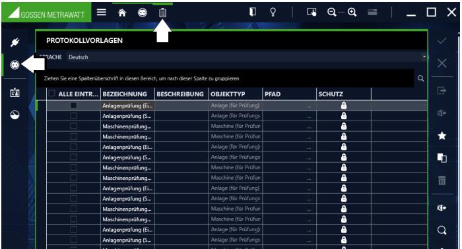The width and height of the screenshot is (462, 249).
Task: Open the clipboard protocol icon in top bar
Action: tap(162, 13)
